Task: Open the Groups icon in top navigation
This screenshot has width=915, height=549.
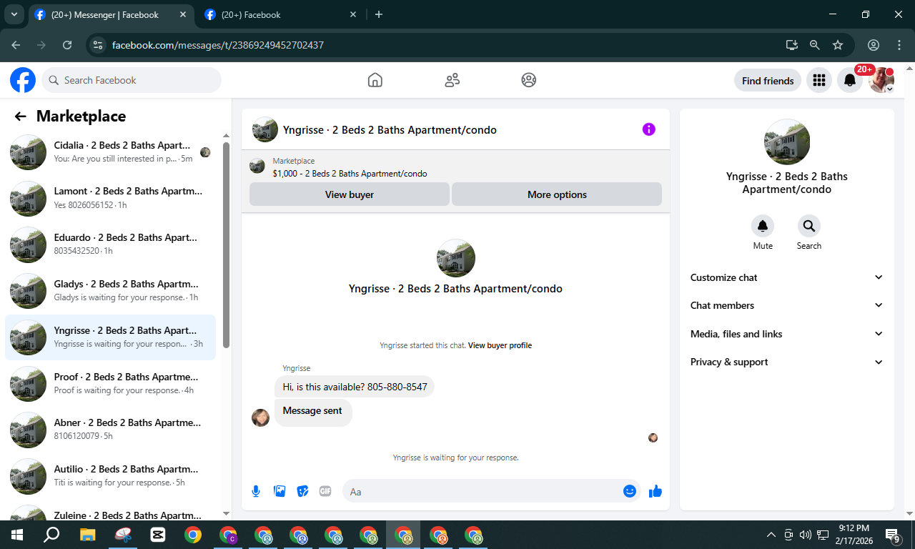Action: (x=529, y=80)
